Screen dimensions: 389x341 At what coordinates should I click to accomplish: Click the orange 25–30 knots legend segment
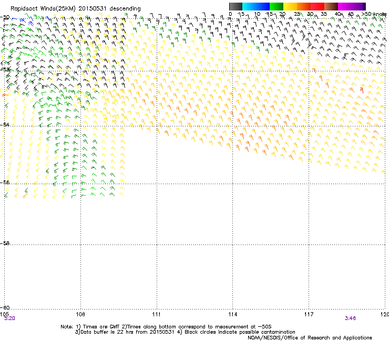click(x=304, y=6)
